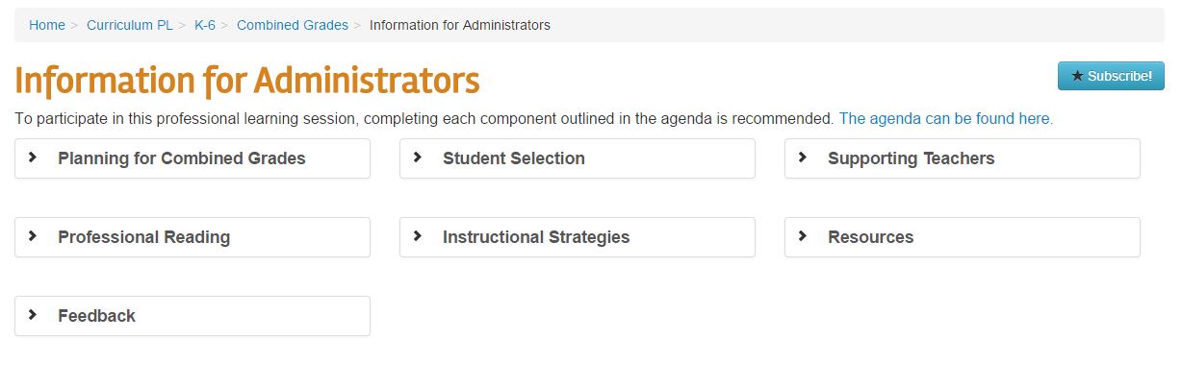1182x388 pixels.
Task: Click the chevron icon beside Planning for Combined Grades
Action: (x=33, y=158)
